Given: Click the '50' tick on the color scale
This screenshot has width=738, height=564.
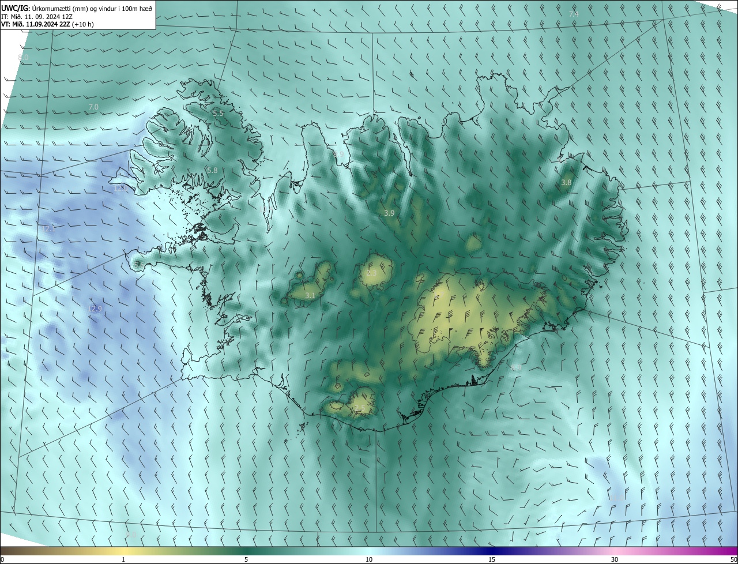Looking at the screenshot, I should (733, 559).
